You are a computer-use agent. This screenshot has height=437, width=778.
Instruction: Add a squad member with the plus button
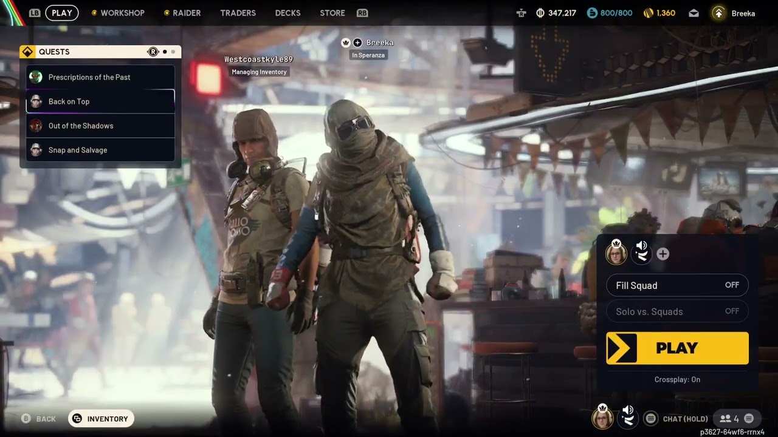pos(663,254)
